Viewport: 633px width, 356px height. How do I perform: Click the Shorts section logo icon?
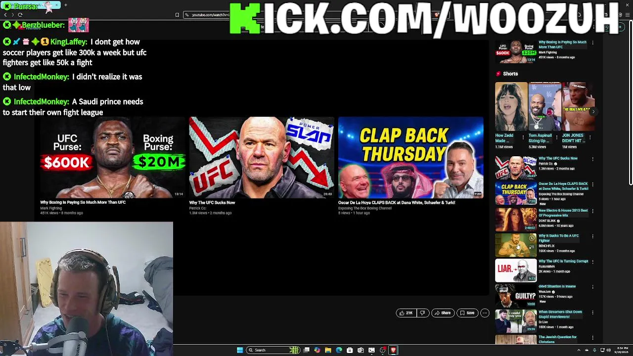point(498,74)
